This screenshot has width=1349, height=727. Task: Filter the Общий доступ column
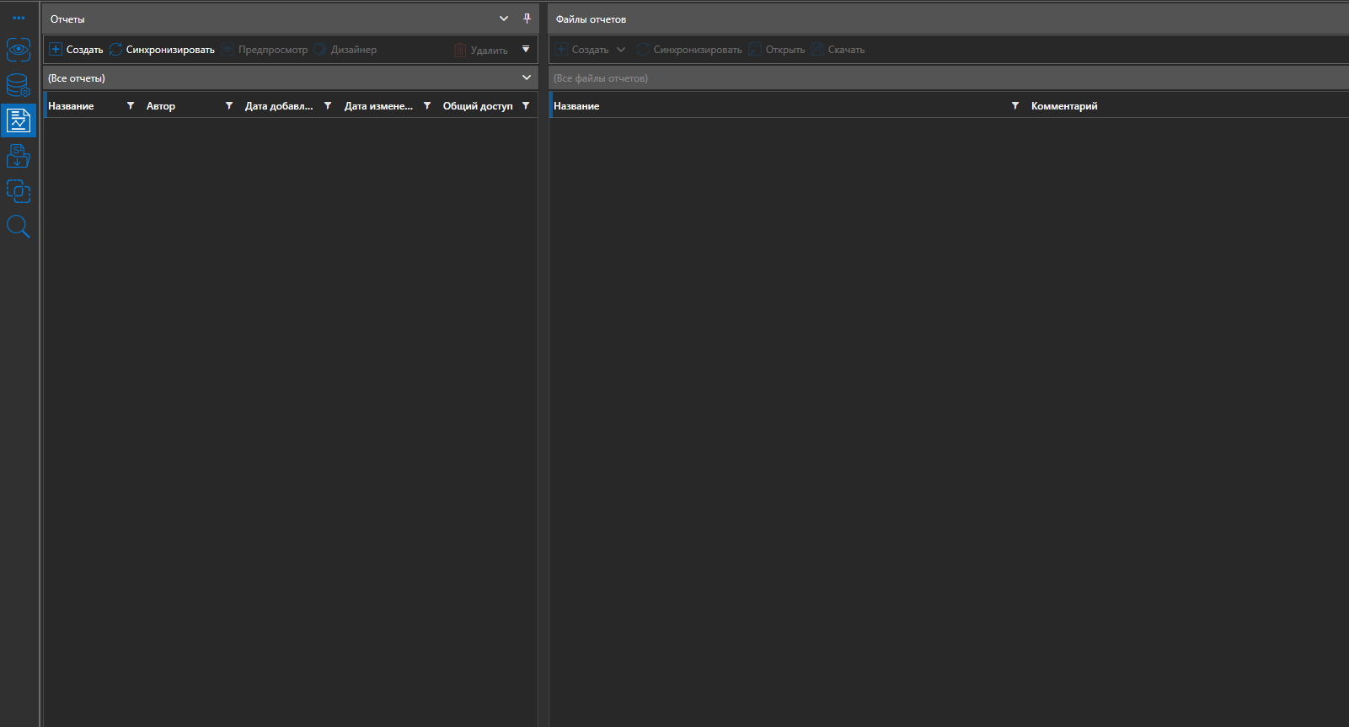pyautogui.click(x=526, y=106)
